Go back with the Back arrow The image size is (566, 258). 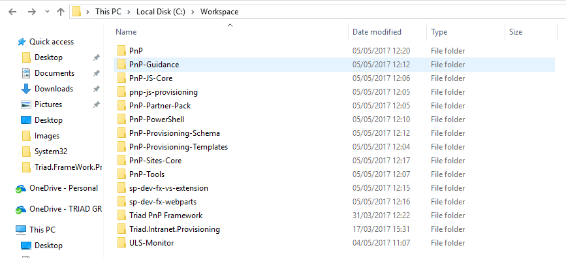coord(12,12)
